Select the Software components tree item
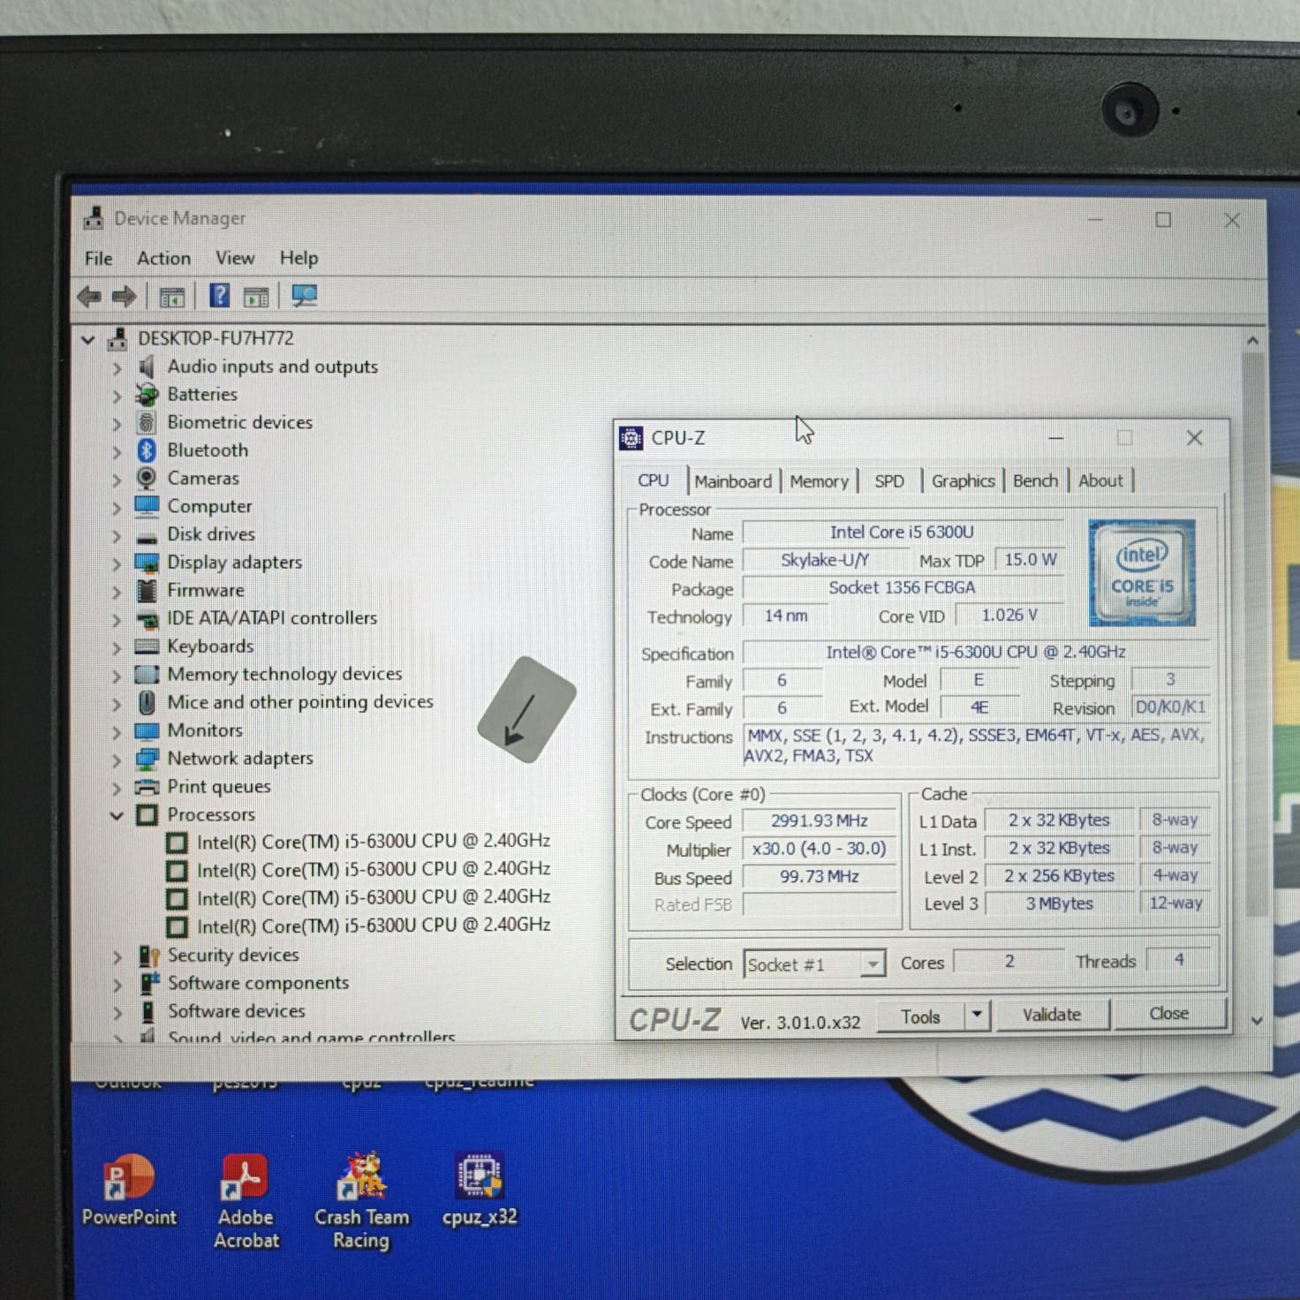Image resolution: width=1300 pixels, height=1300 pixels. tap(258, 983)
